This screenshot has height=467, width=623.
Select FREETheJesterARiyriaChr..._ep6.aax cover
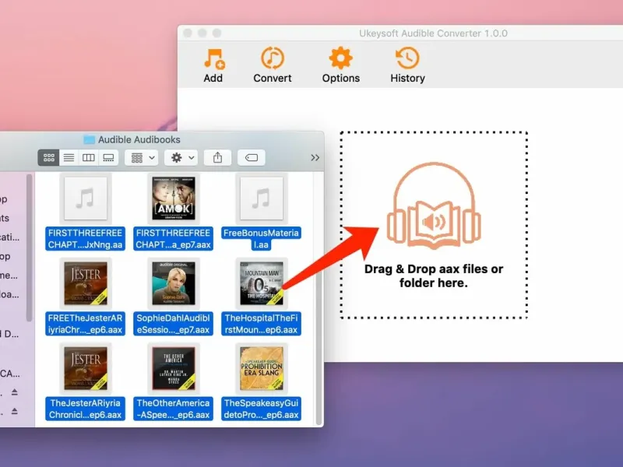pos(86,283)
